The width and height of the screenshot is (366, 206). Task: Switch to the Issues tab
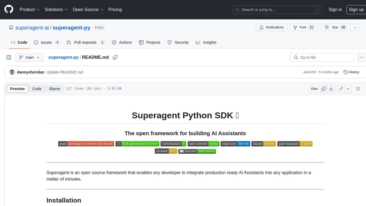click(x=47, y=42)
